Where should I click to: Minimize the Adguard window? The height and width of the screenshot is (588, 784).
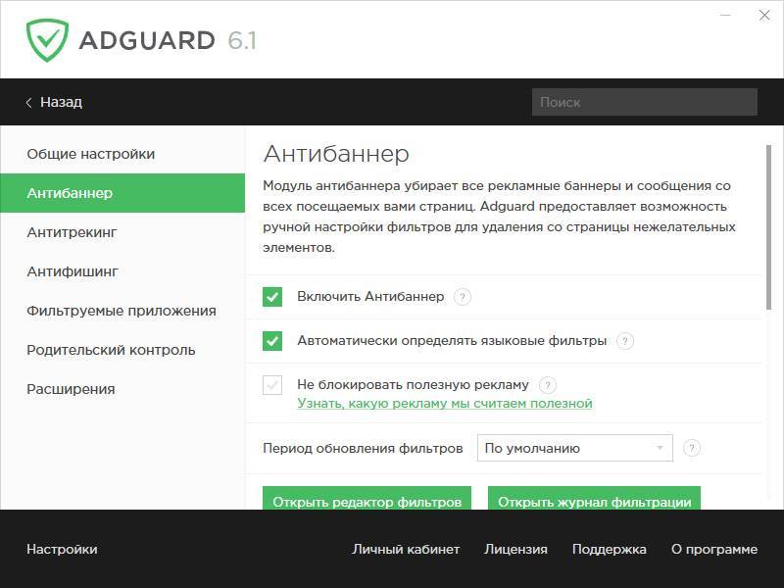tap(725, 16)
